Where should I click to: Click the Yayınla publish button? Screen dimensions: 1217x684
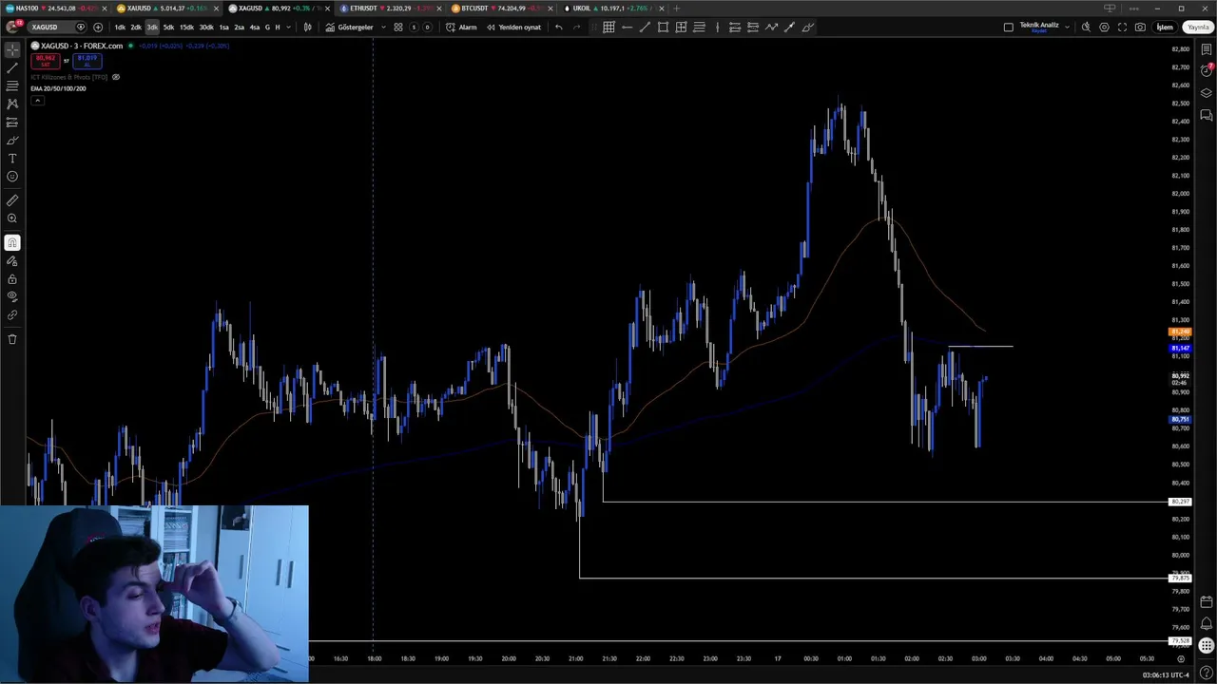1197,28
